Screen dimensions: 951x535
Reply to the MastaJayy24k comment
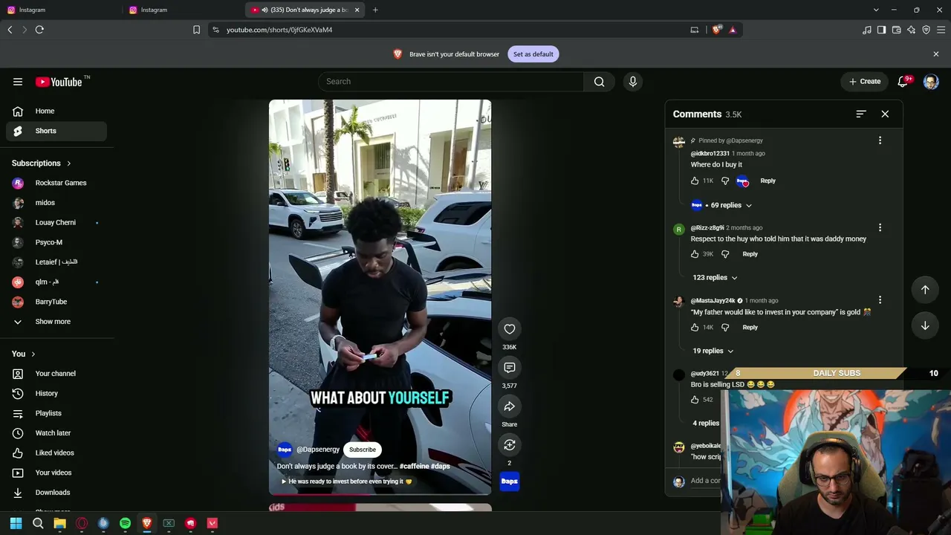point(750,328)
